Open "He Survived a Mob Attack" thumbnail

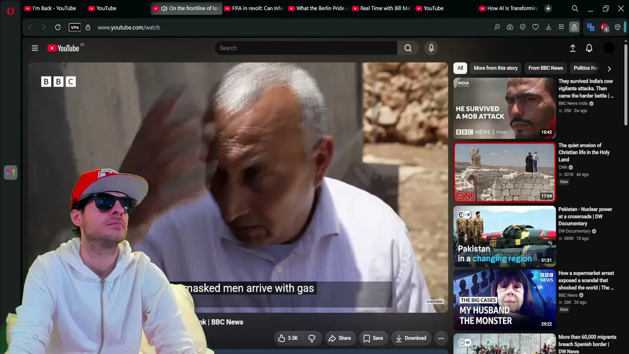click(x=505, y=108)
